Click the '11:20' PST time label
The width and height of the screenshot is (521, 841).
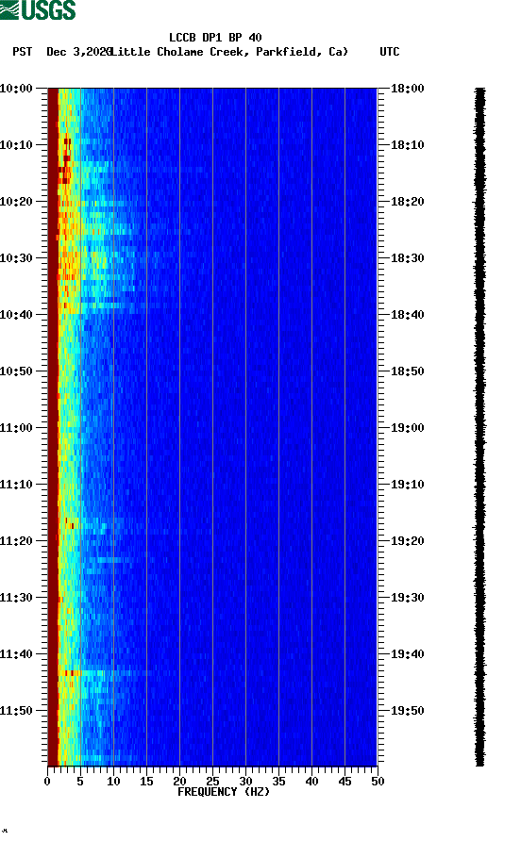point(16,541)
